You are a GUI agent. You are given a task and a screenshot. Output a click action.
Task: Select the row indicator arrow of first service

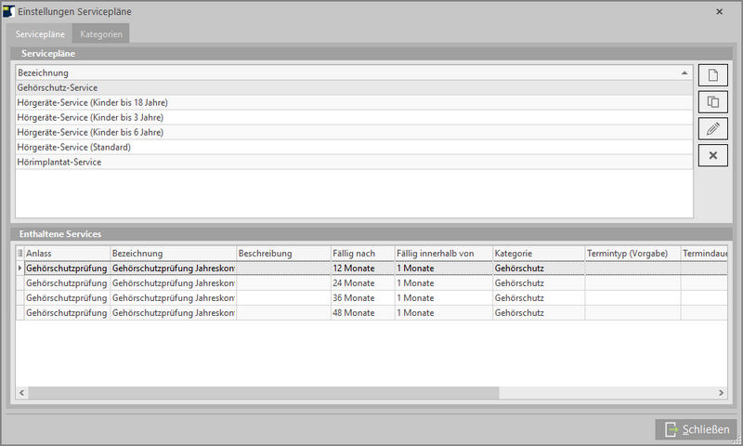[20, 269]
